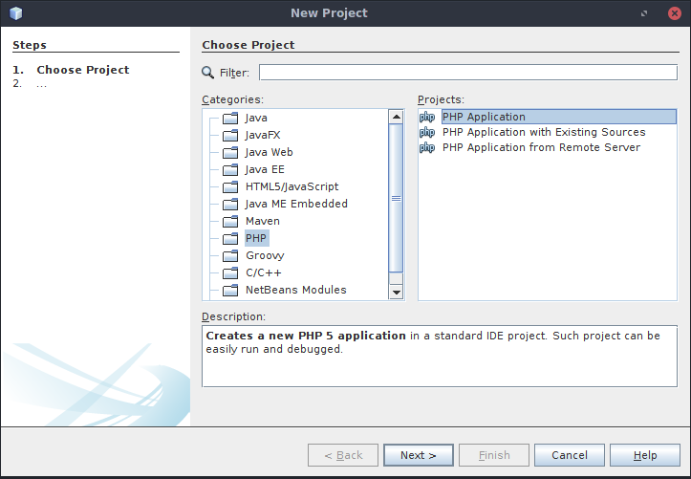Click the restore window icon in title bar

click(644, 13)
